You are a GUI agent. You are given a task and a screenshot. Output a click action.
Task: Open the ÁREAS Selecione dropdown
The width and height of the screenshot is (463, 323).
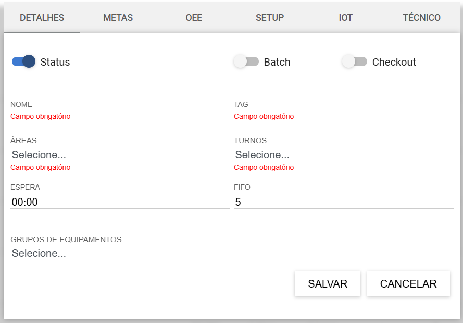click(x=119, y=155)
